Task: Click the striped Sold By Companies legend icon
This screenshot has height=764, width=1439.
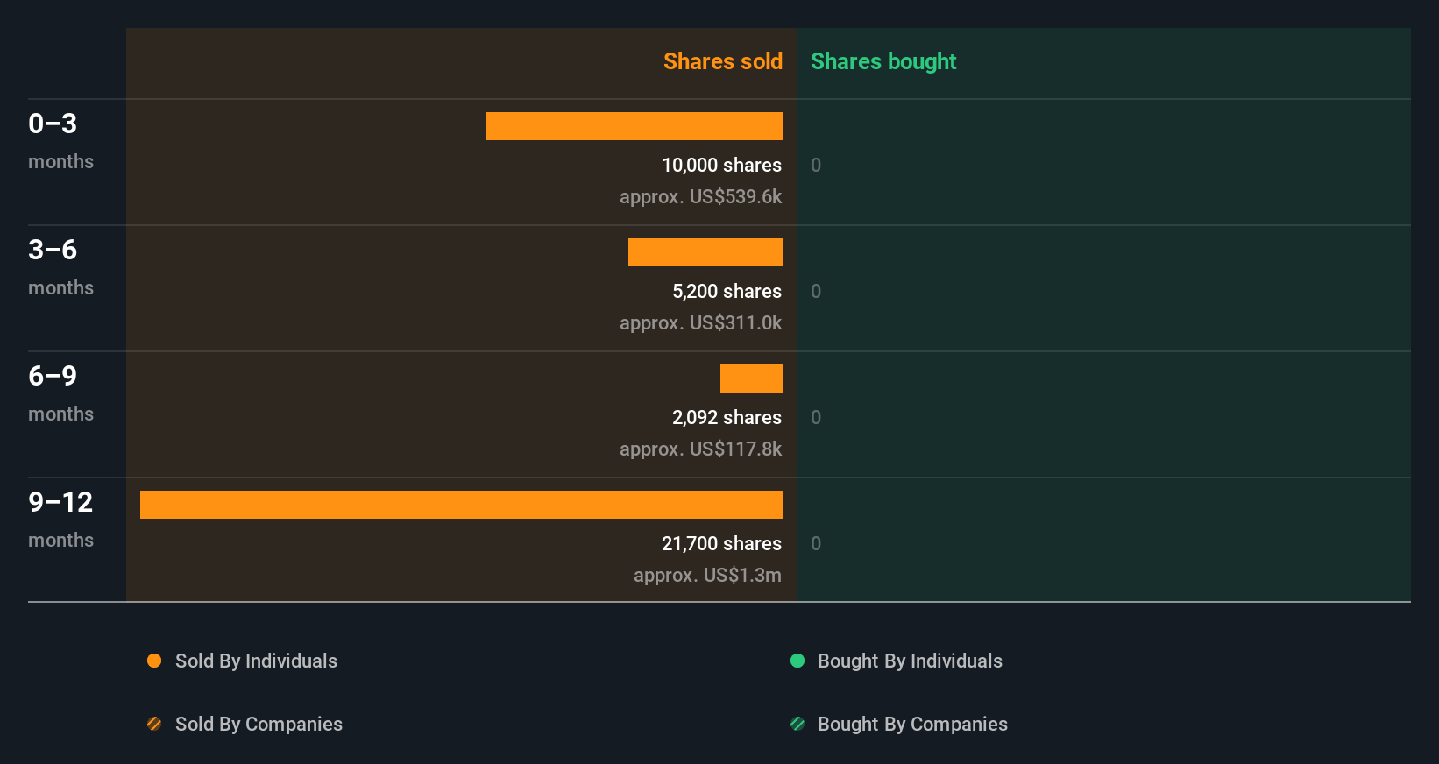Action: click(154, 724)
